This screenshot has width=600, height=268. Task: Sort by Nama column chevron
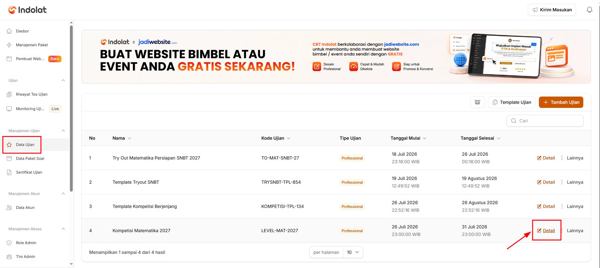coord(129,138)
